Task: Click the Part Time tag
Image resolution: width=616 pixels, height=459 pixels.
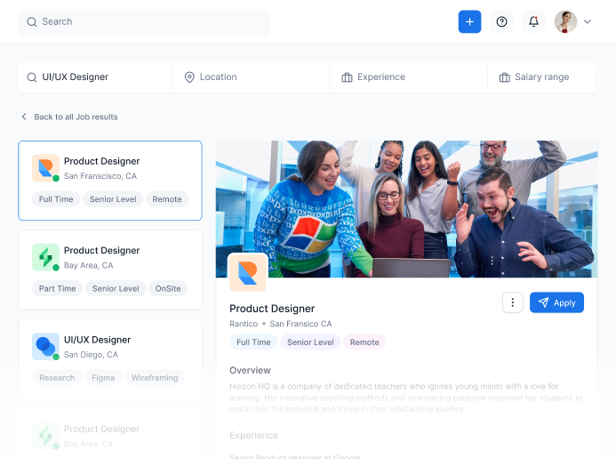Action: click(x=58, y=288)
